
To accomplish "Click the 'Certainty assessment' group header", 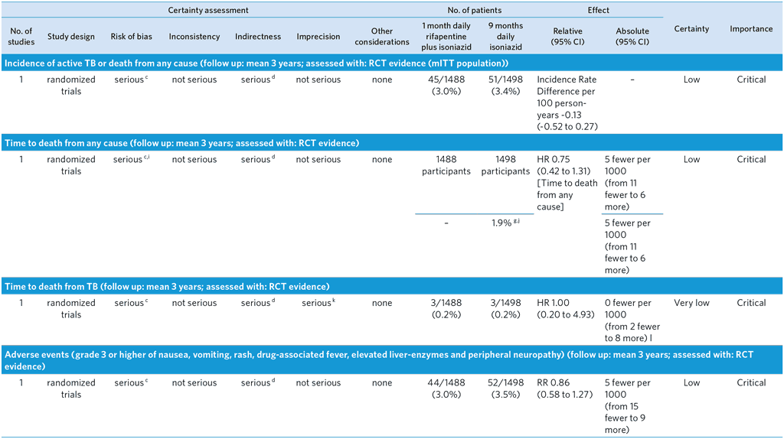I will click(x=208, y=11).
